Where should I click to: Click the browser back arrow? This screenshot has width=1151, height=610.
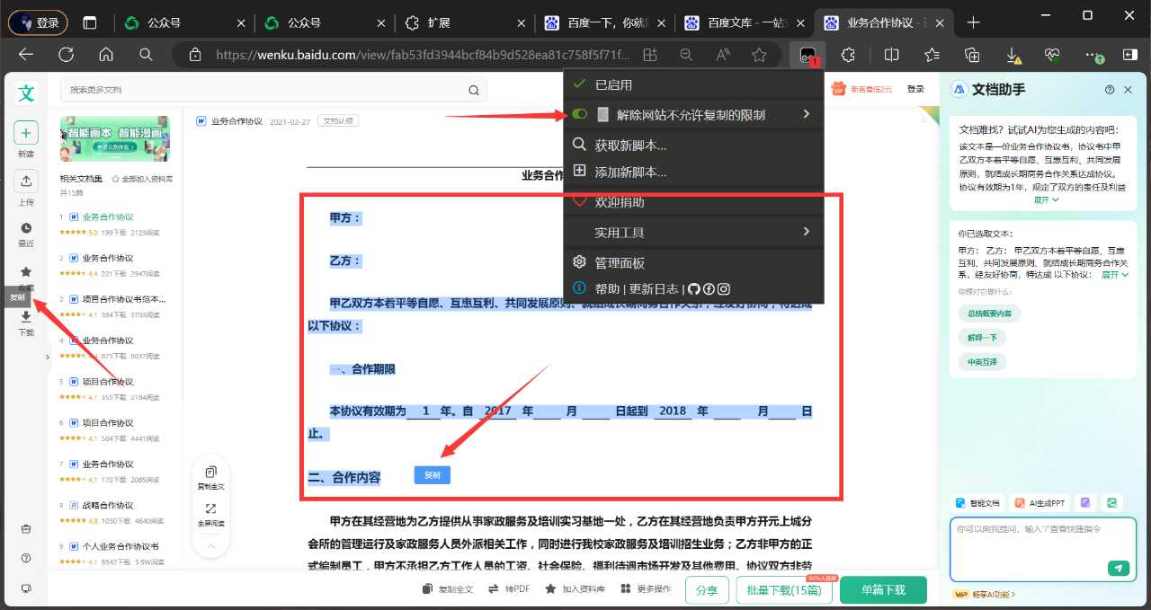(x=26, y=55)
